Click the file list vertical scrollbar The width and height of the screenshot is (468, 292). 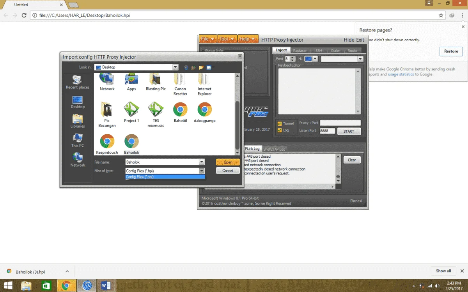(237, 114)
